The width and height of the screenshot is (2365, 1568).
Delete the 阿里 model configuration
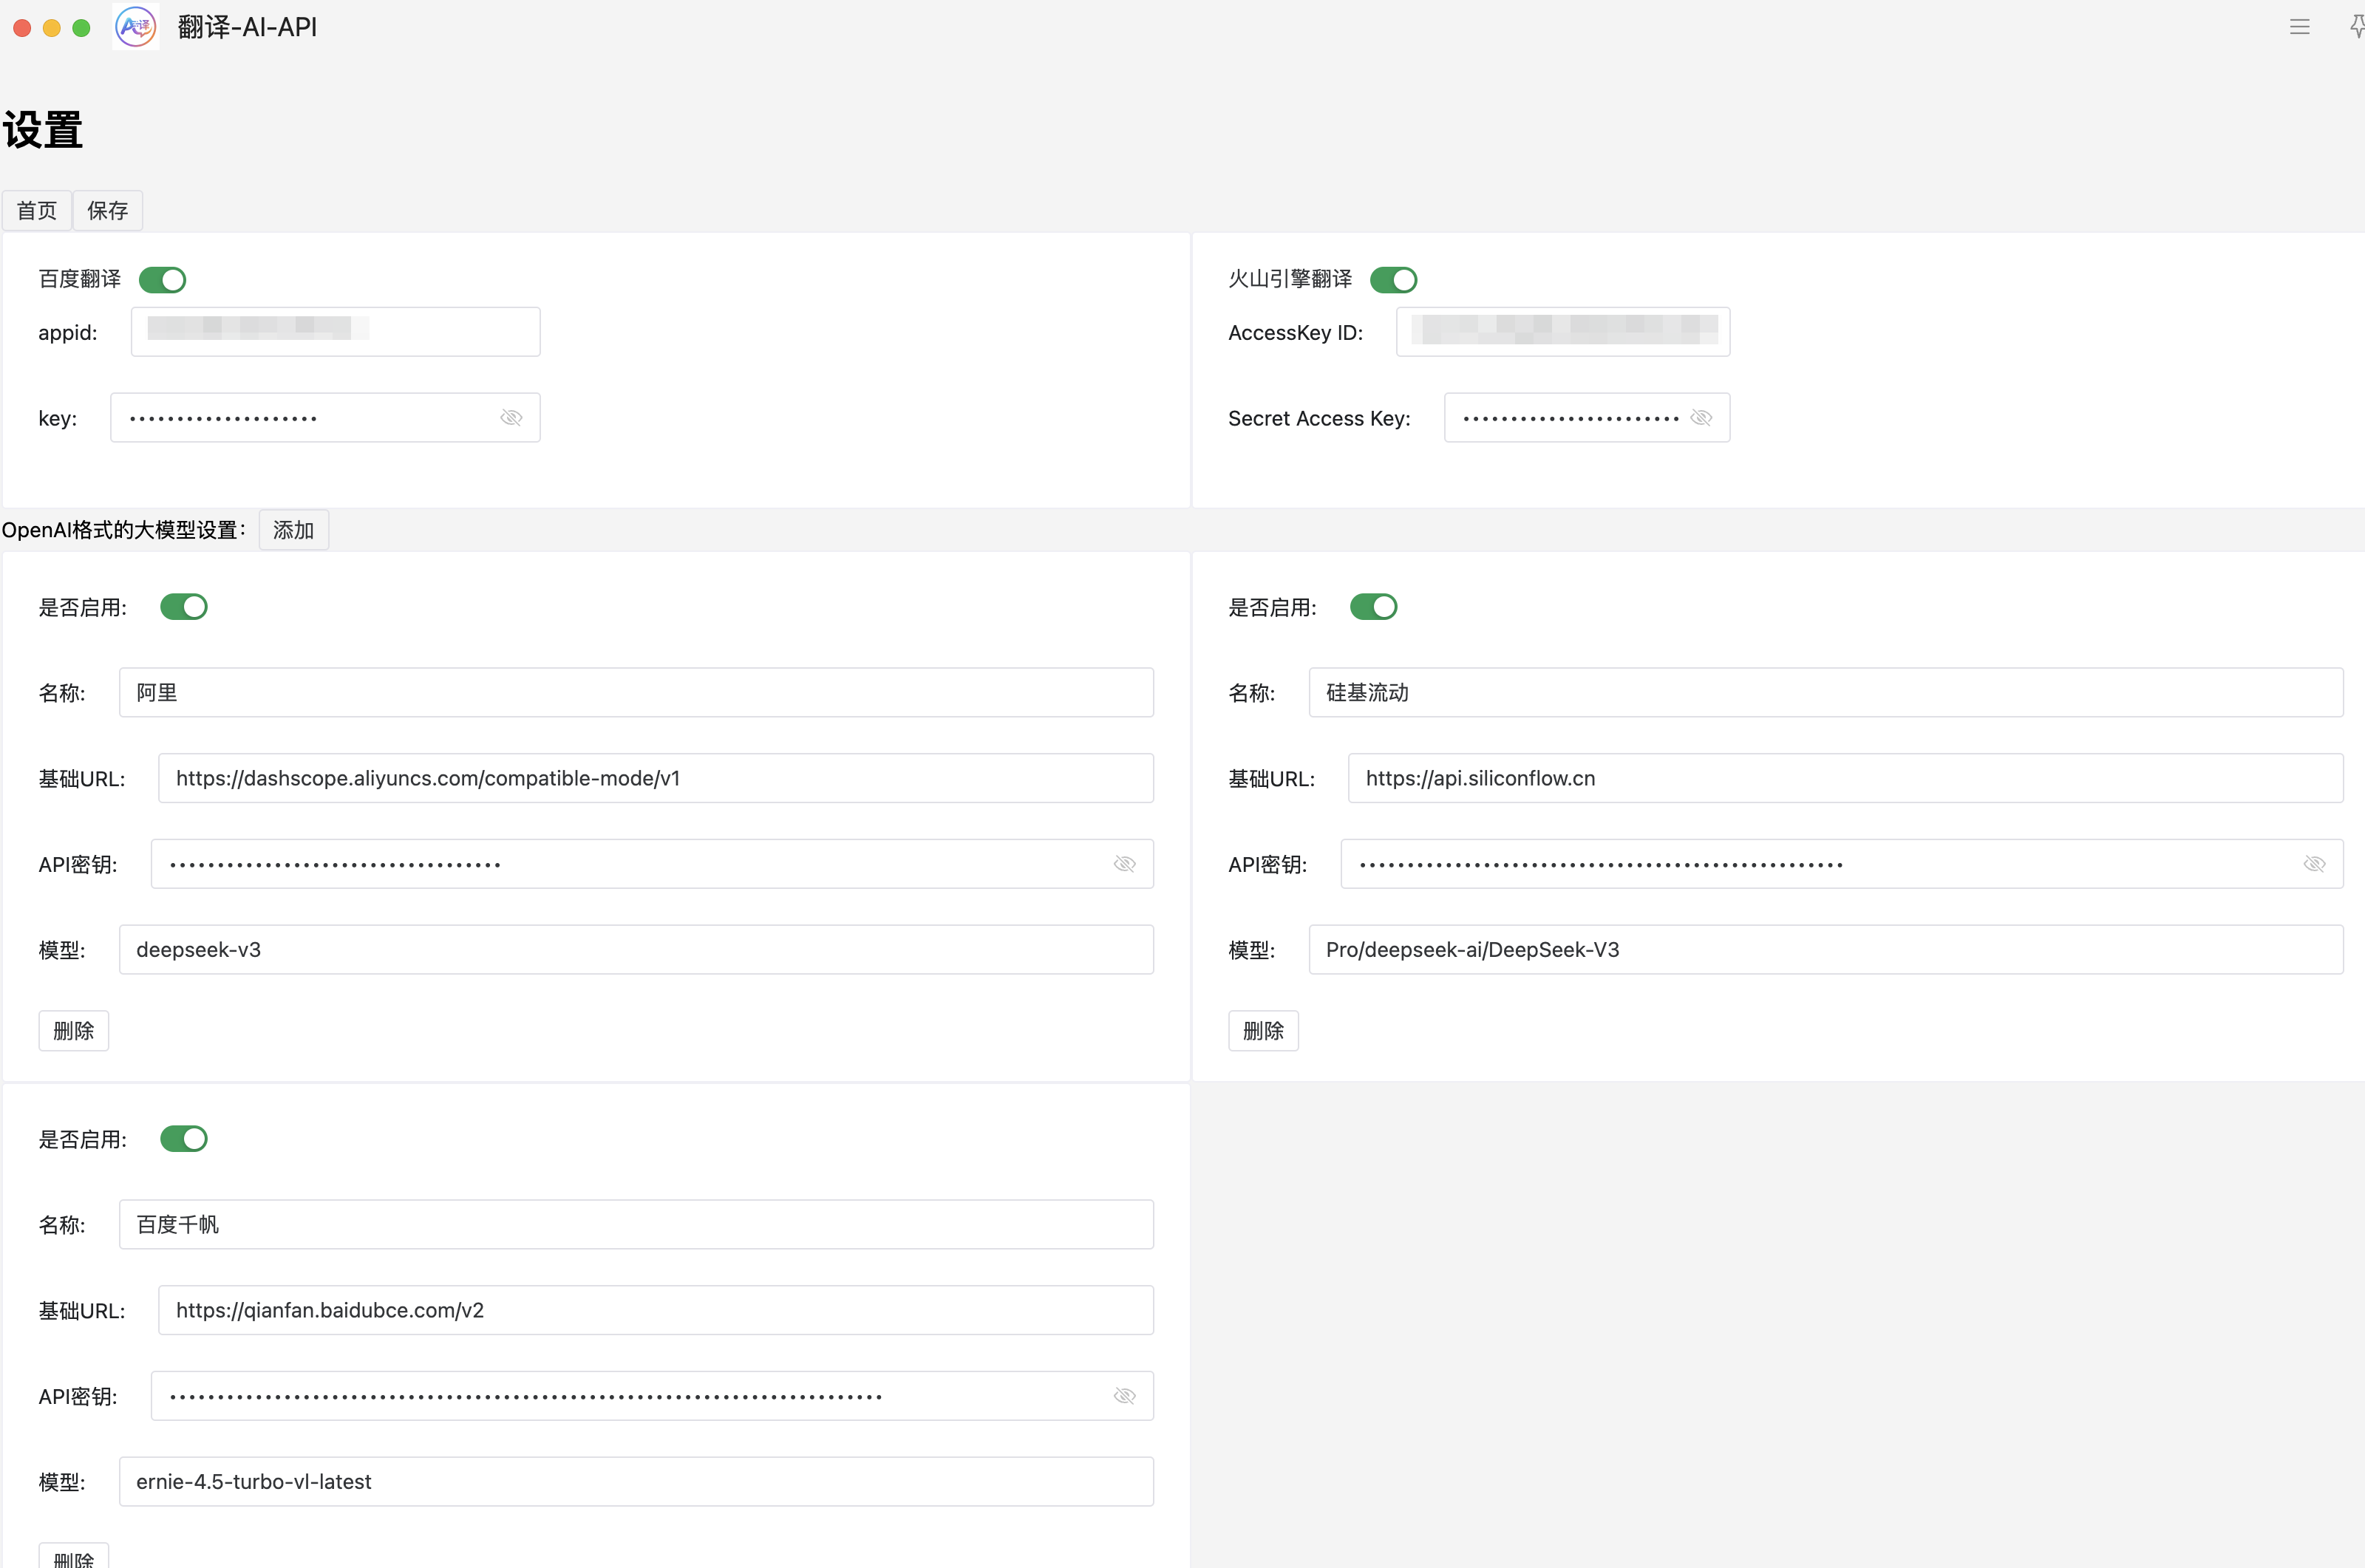click(73, 1031)
